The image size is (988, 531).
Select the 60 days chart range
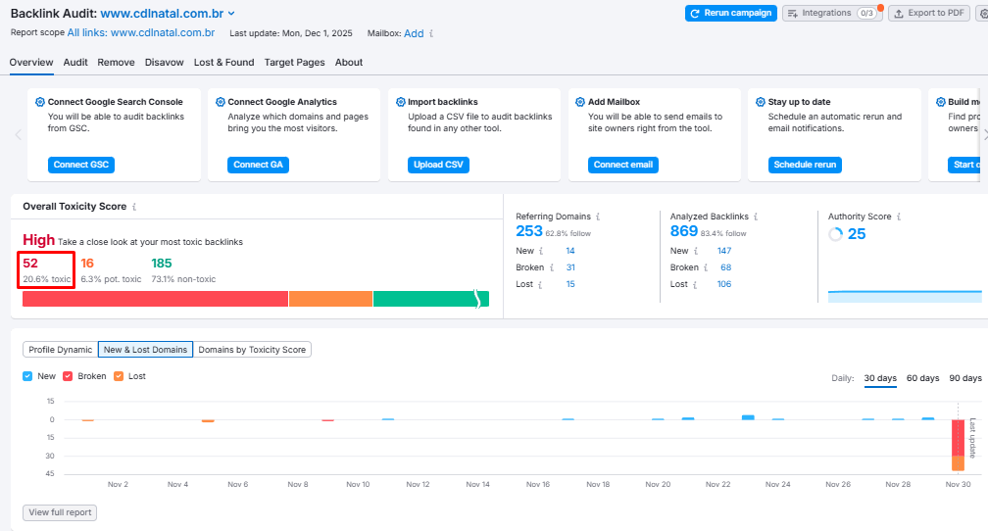[x=922, y=378]
